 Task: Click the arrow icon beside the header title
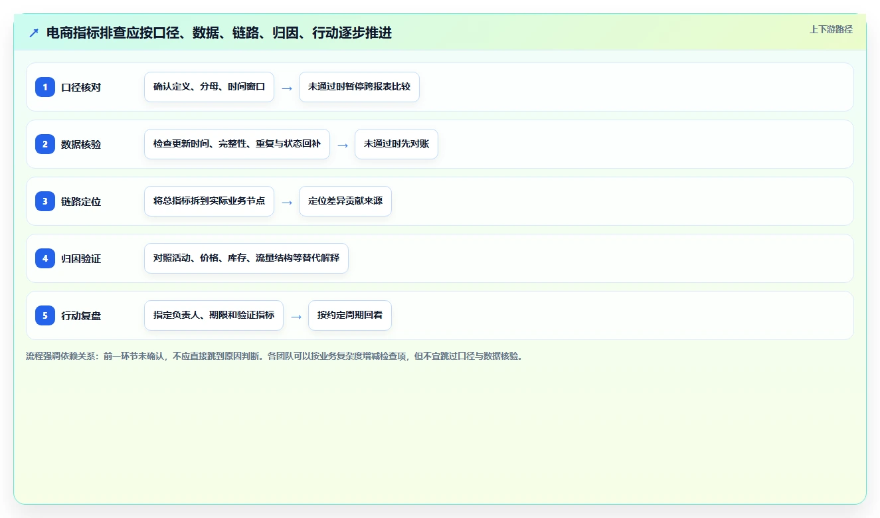point(34,33)
